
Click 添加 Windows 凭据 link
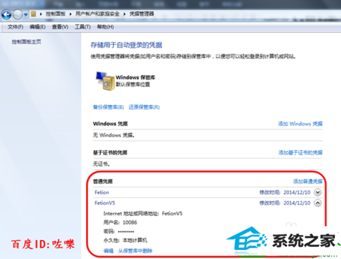click(x=300, y=124)
